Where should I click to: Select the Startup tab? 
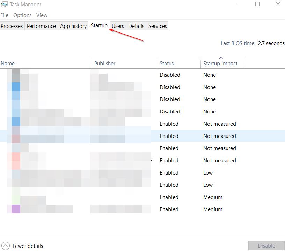pos(99,25)
